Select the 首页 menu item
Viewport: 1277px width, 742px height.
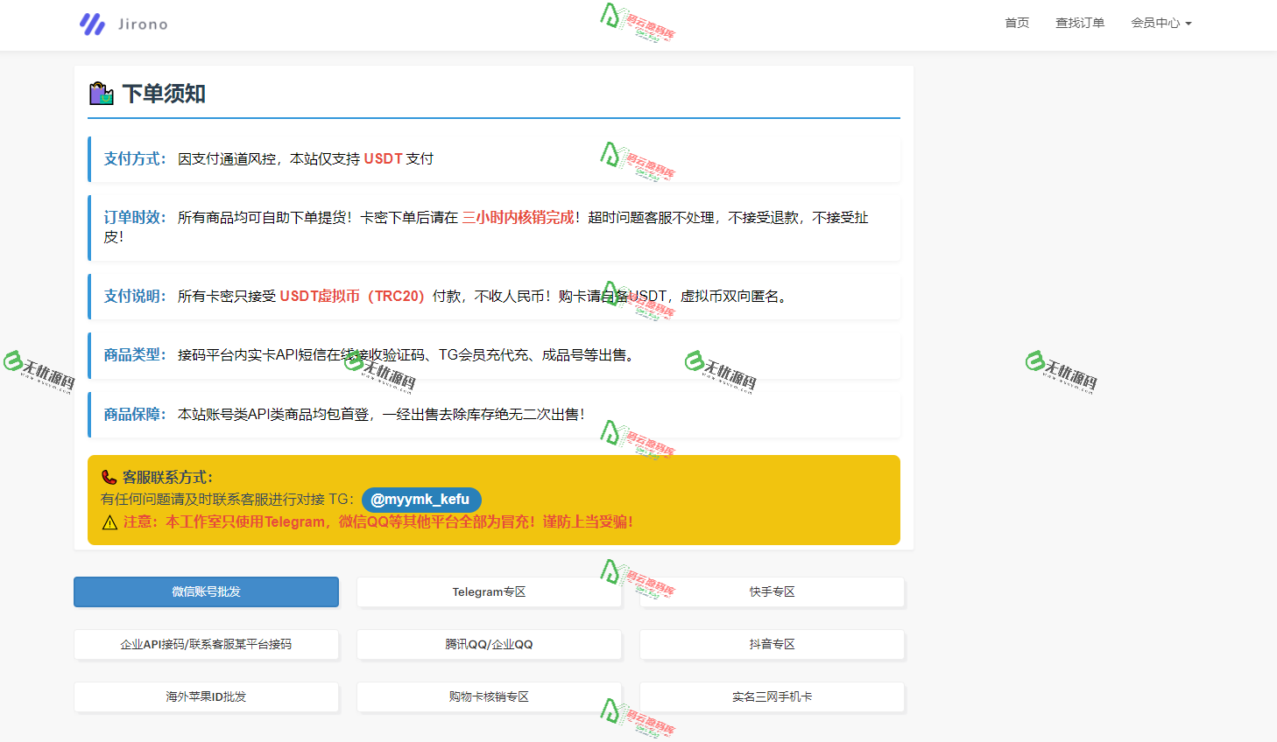(x=1016, y=23)
